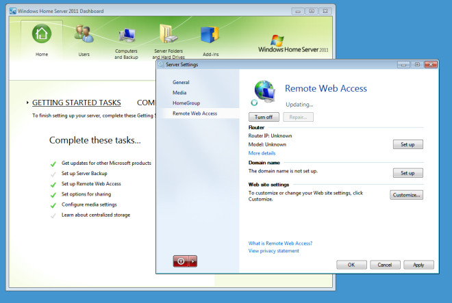Open Set options for sharing task

pyautogui.click(x=86, y=194)
